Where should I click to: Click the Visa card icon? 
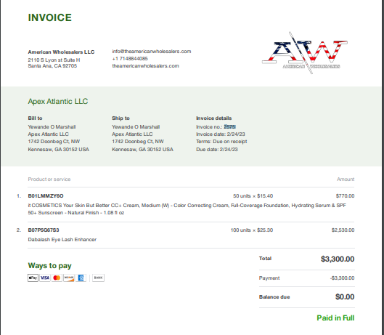point(45,278)
